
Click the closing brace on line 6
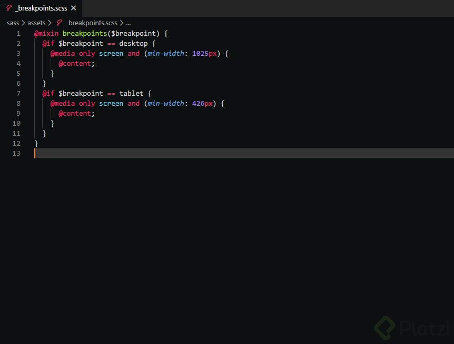click(44, 84)
